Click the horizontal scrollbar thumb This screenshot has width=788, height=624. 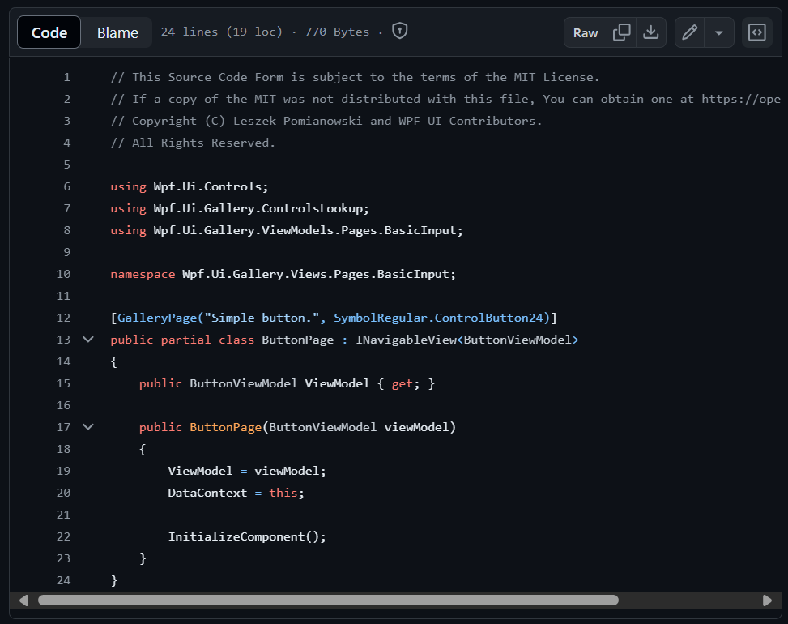pos(328,600)
